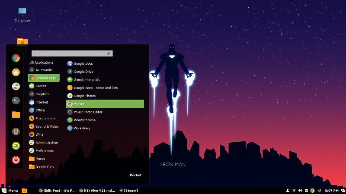
Task: Launch Google Chrome from favorites sidebar
Action: pyautogui.click(x=16, y=58)
